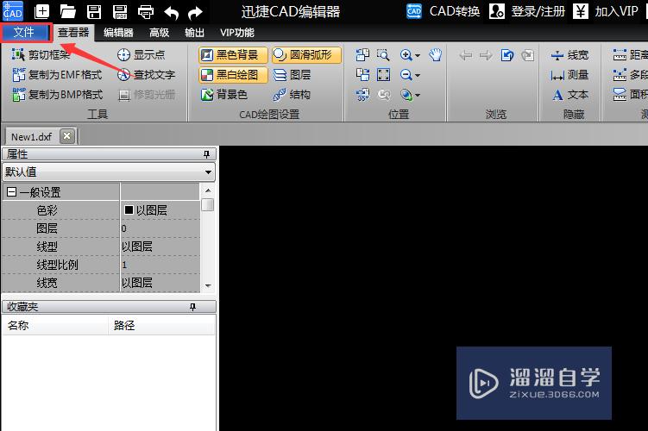Collapse the 一般设置 section
The width and height of the screenshot is (648, 431).
[11, 192]
